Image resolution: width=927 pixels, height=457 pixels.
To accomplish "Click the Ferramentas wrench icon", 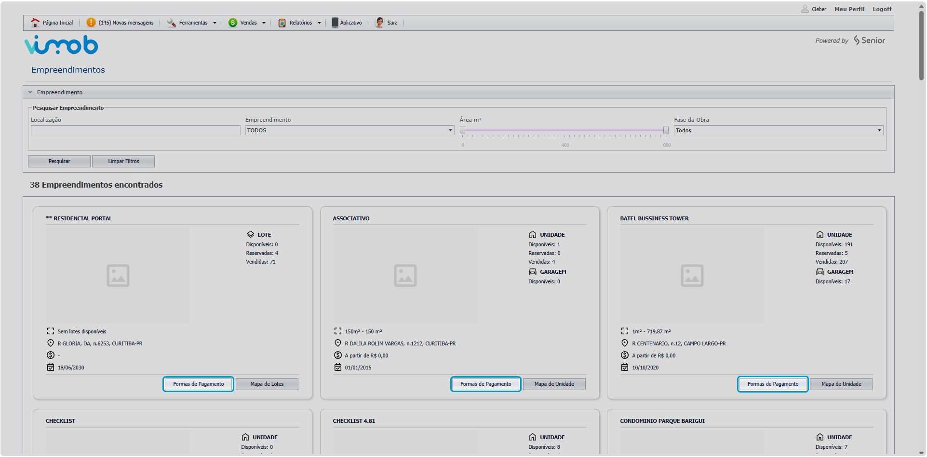I will 171,23.
